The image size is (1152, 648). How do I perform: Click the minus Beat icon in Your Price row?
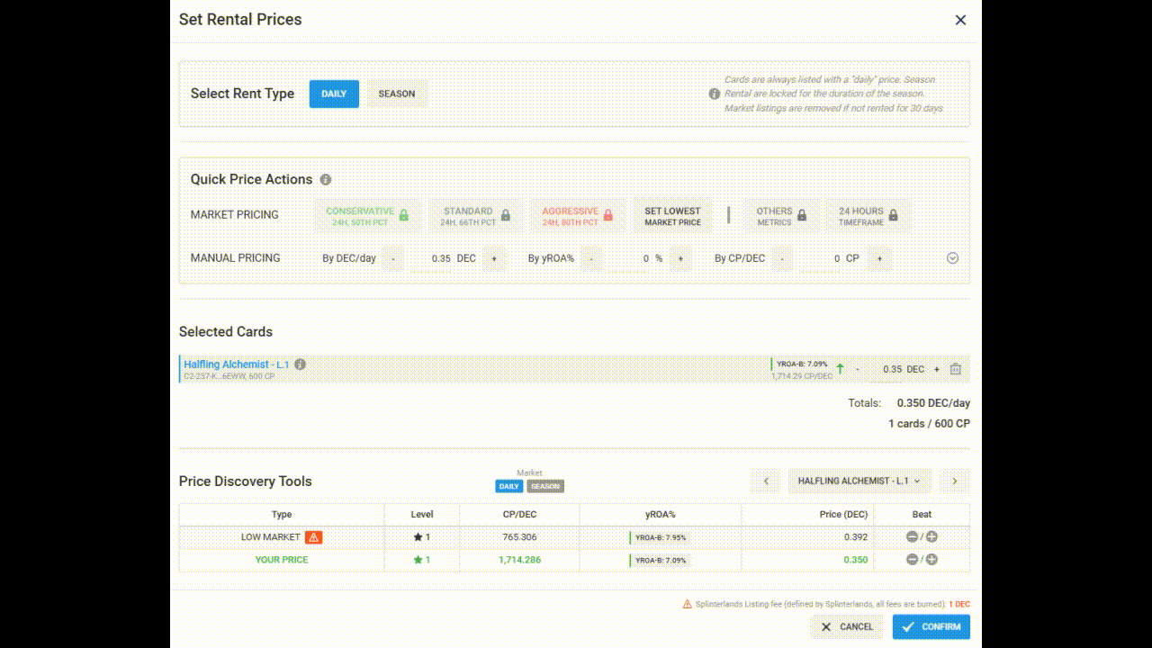(x=912, y=559)
